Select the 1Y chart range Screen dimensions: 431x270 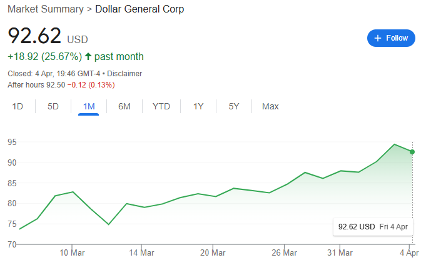tap(198, 106)
